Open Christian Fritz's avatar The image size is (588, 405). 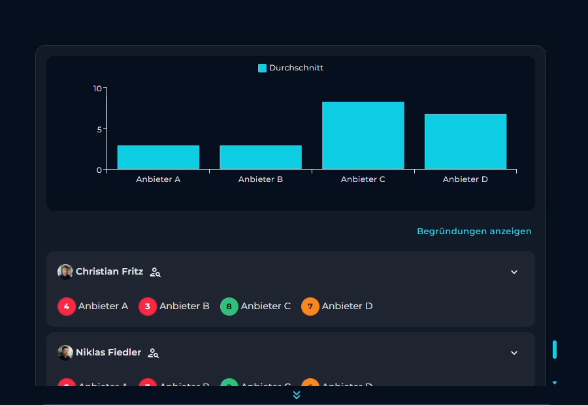(x=65, y=272)
